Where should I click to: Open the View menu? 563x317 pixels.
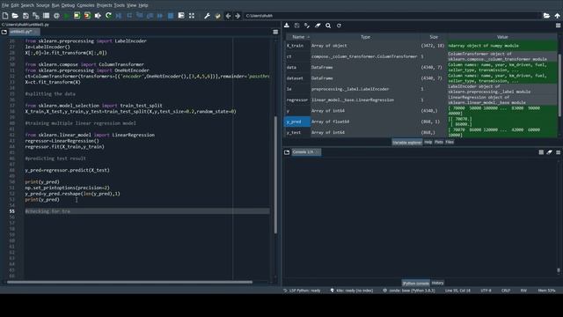pos(131,5)
